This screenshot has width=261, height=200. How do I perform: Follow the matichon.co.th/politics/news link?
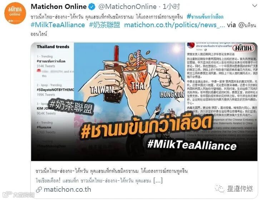[x=174, y=25]
